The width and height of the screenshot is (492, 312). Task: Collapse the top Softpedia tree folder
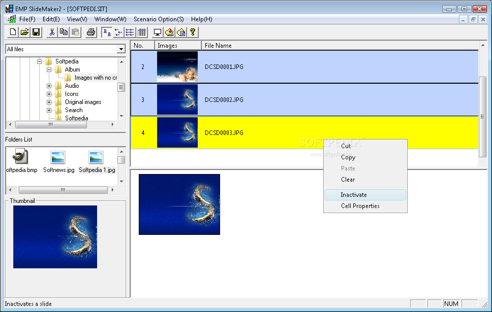tap(39, 61)
